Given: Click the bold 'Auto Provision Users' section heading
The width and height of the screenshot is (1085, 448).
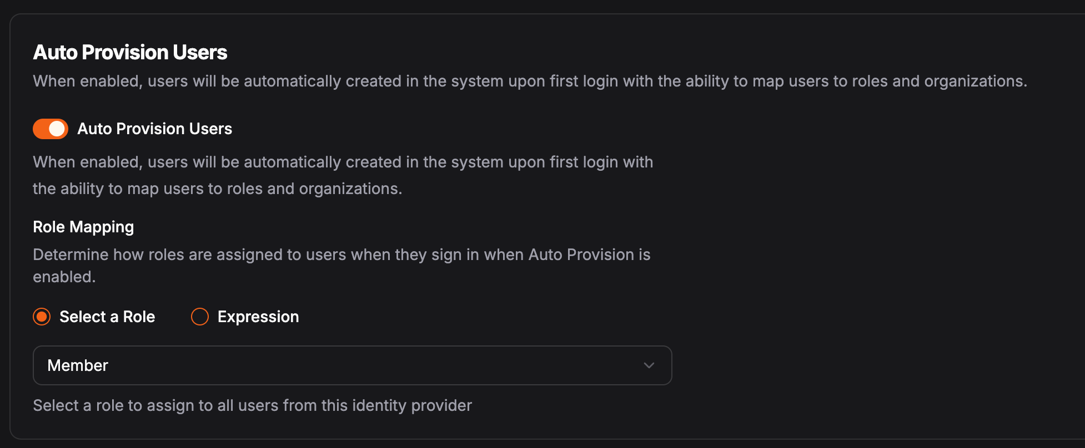Looking at the screenshot, I should point(130,52).
